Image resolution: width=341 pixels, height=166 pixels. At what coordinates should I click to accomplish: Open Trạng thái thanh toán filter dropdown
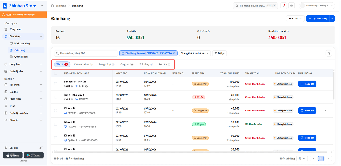coord(195,53)
